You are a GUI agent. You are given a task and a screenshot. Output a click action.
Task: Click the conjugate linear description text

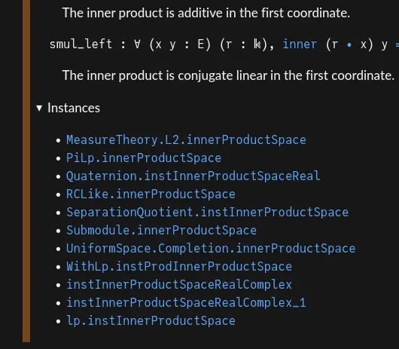pos(228,75)
